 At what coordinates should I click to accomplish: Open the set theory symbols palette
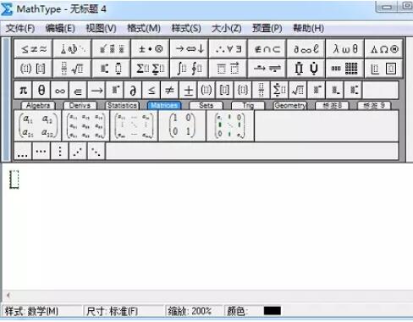pyautogui.click(x=267, y=49)
